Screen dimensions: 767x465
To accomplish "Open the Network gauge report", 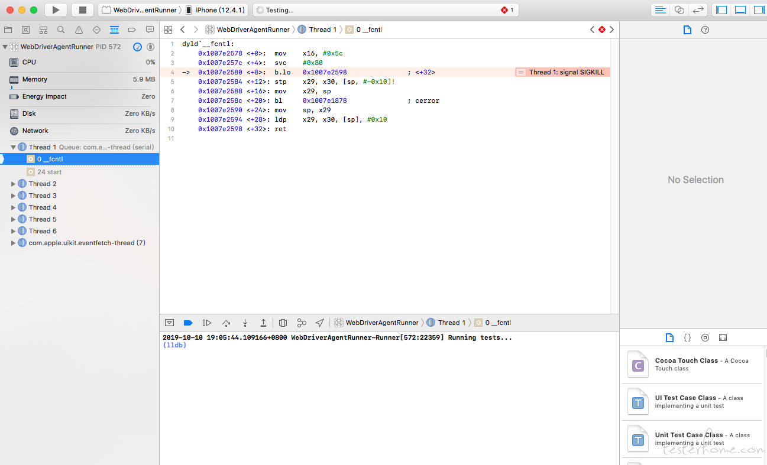I will click(80, 131).
